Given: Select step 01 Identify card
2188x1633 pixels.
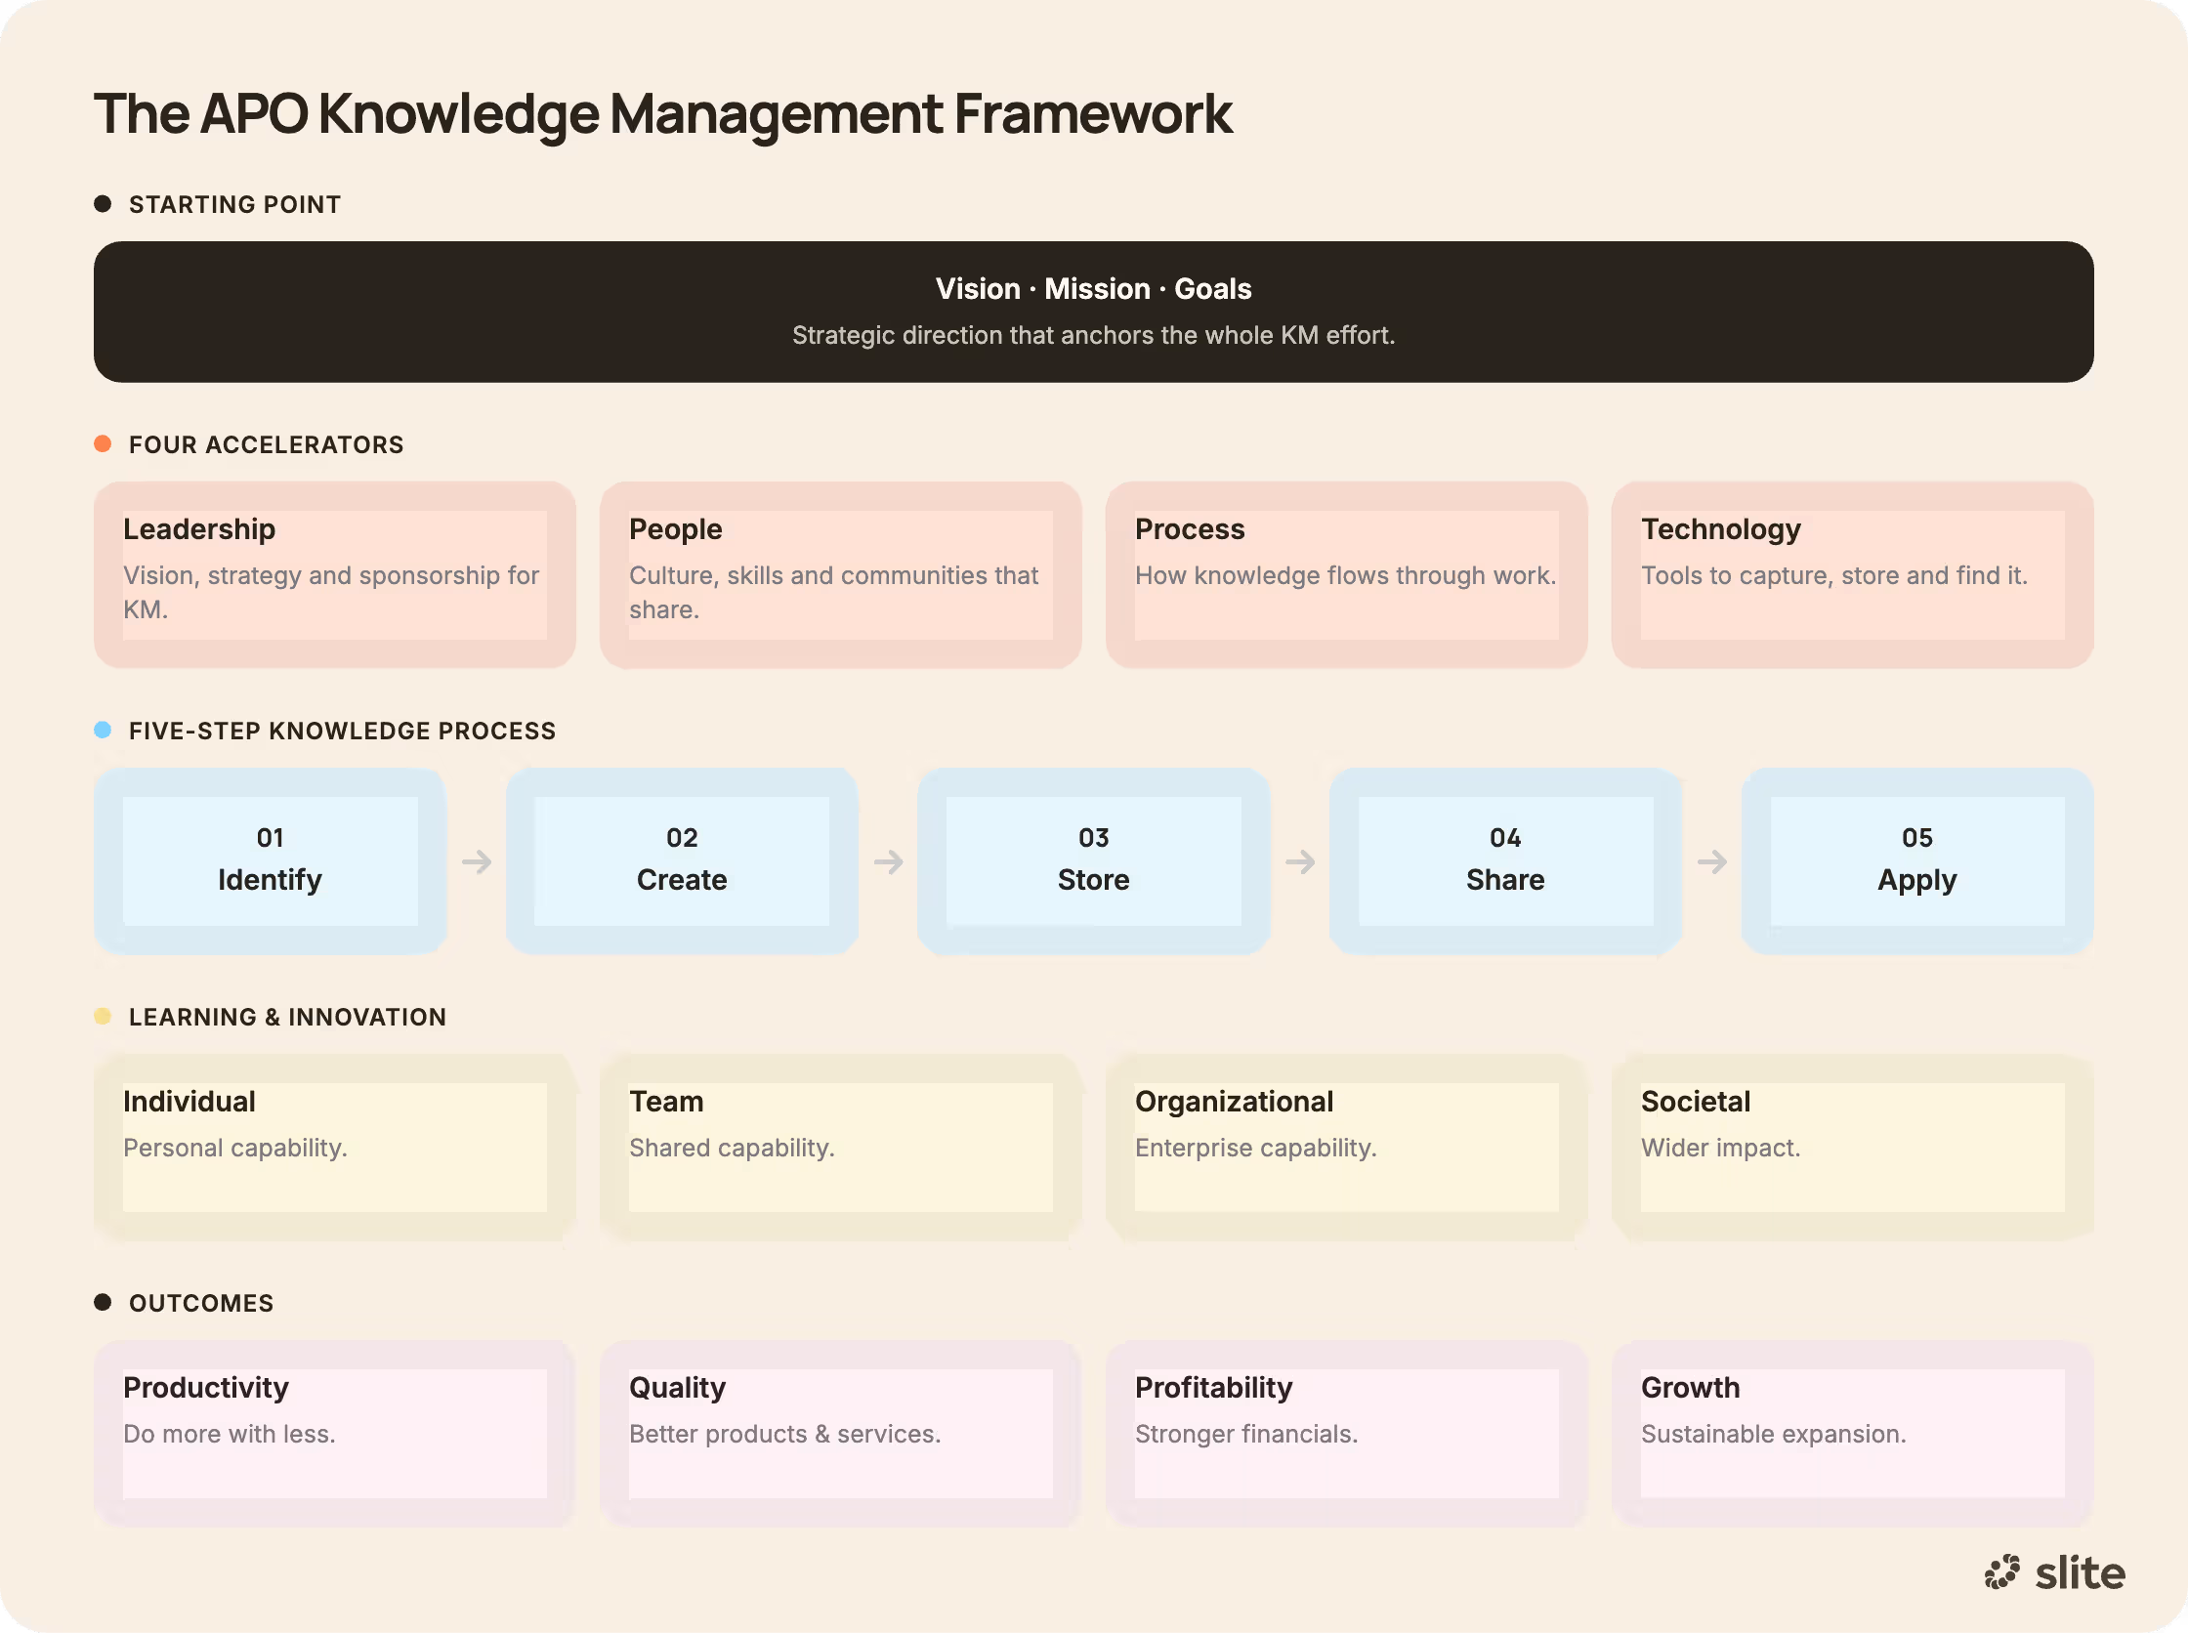Looking at the screenshot, I should pos(270,861).
